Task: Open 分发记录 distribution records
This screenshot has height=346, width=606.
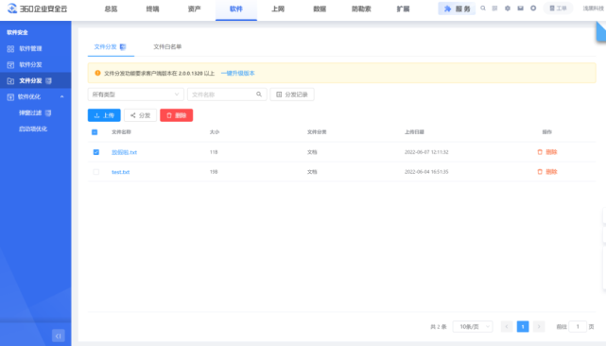Action: [292, 95]
